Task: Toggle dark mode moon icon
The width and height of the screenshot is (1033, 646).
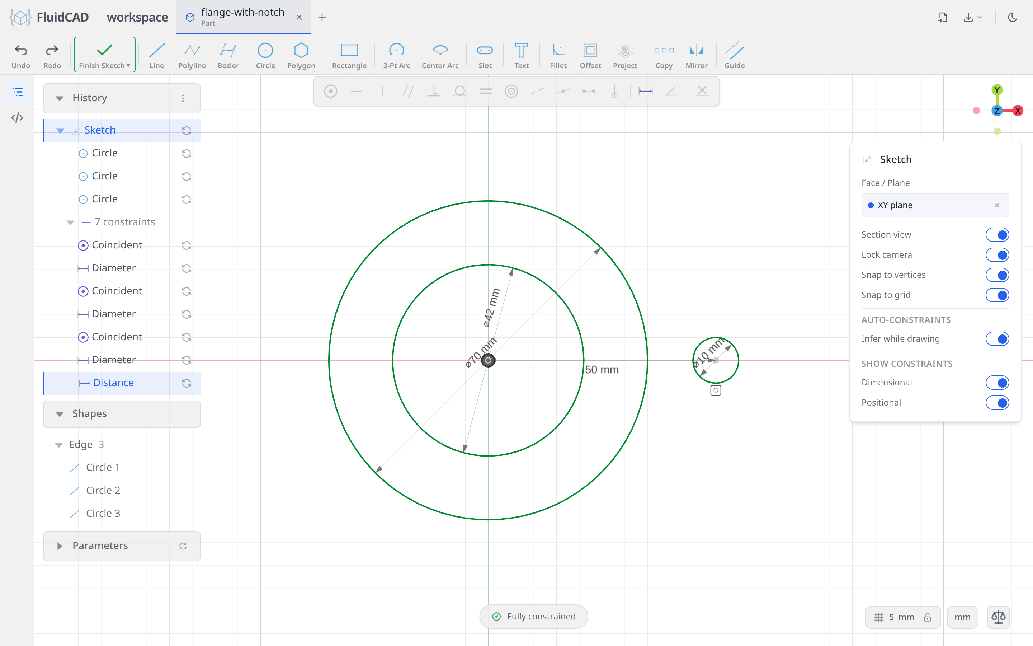Action: tap(1013, 17)
